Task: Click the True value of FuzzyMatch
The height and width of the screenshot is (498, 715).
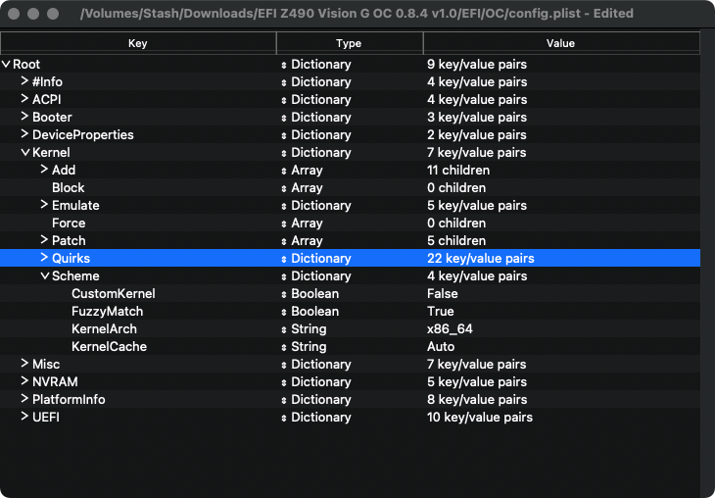Action: click(x=441, y=312)
